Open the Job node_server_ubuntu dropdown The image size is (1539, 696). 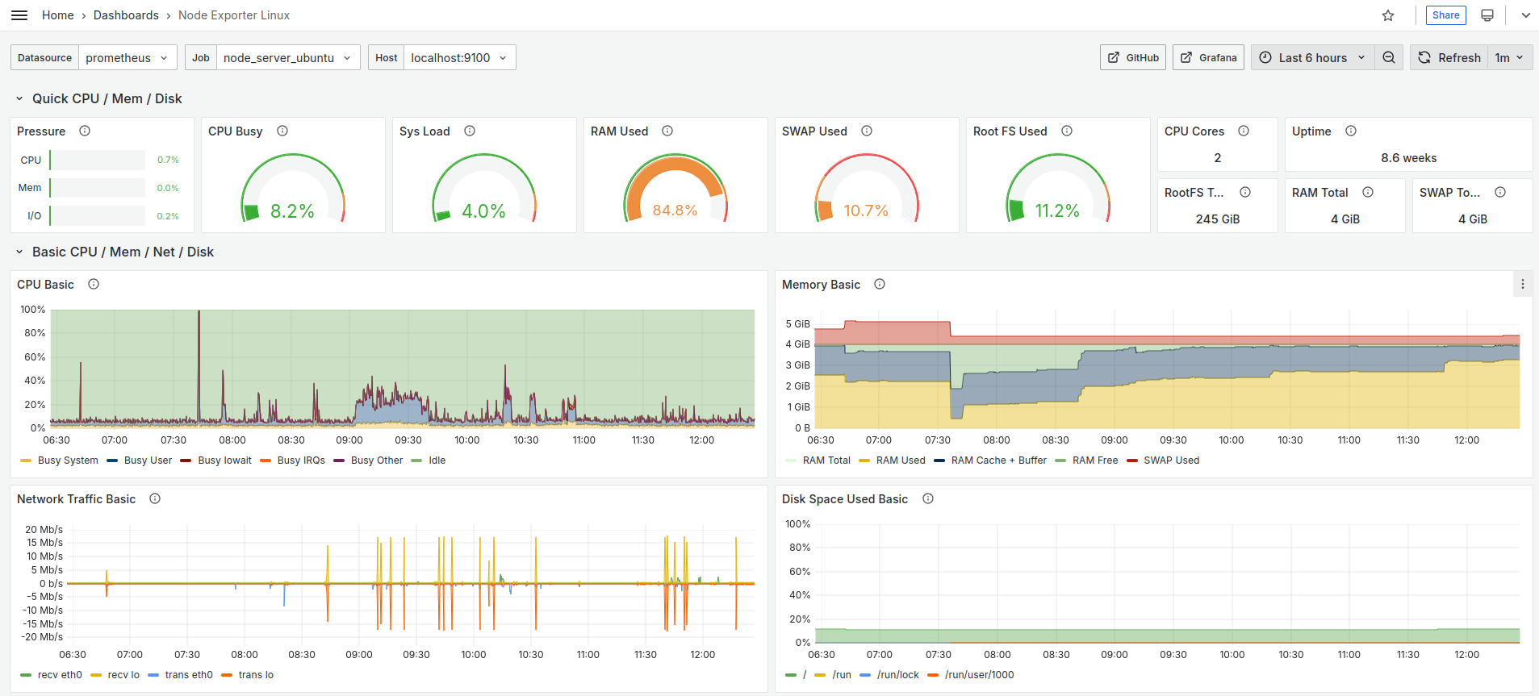288,57
